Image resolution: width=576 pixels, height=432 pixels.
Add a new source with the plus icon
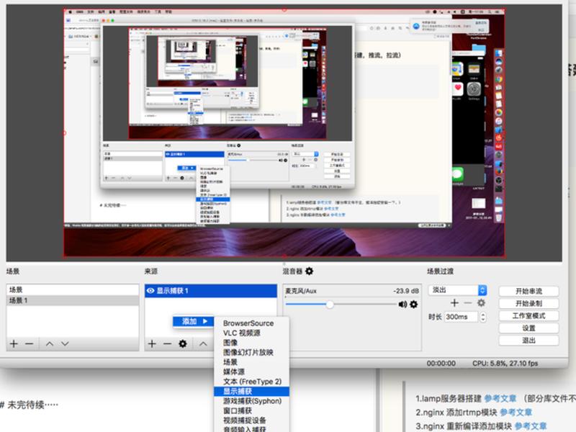[x=152, y=344]
